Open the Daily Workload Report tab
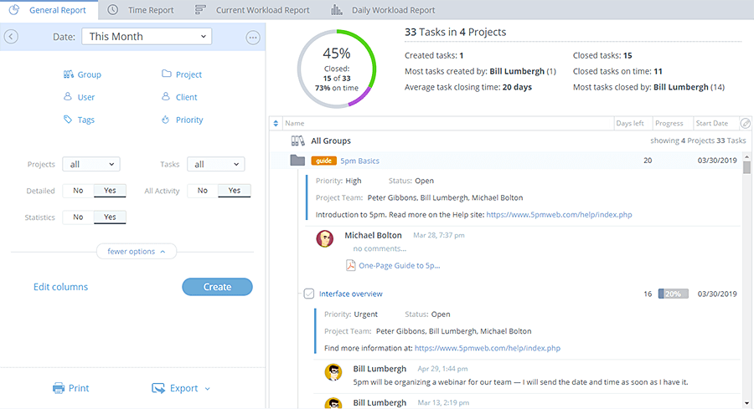754x409 pixels. pos(382,10)
